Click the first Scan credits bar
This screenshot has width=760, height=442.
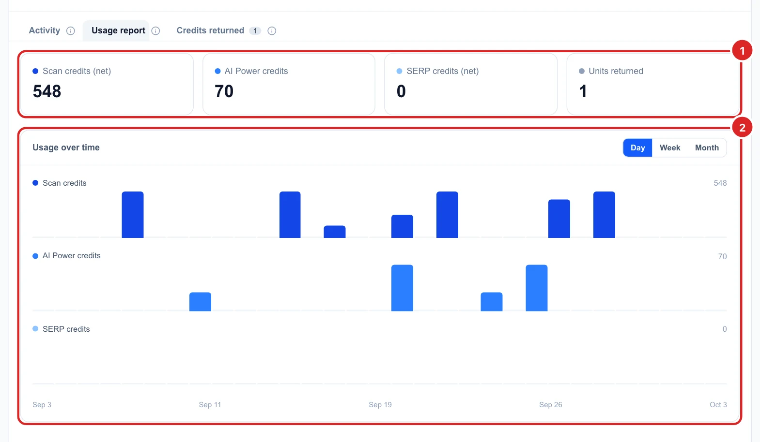[133, 215]
